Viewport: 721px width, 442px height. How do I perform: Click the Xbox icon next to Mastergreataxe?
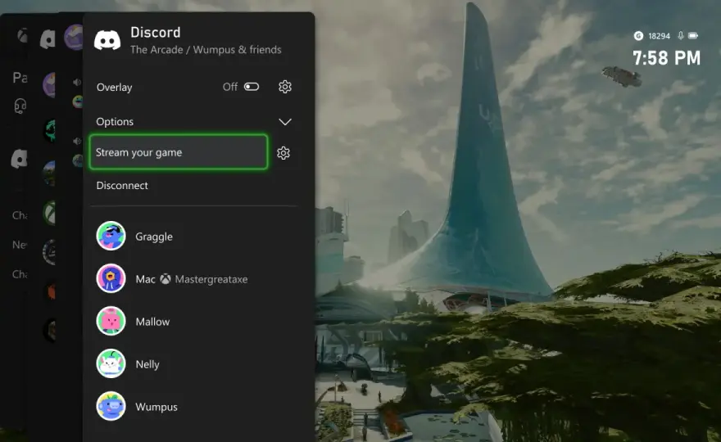coord(166,279)
